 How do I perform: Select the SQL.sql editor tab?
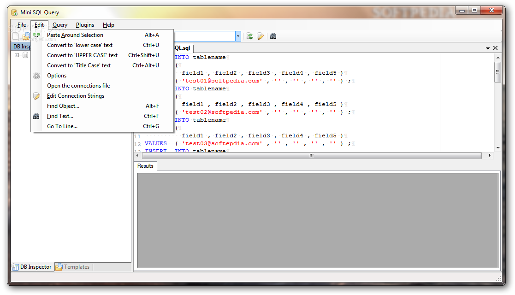click(x=183, y=48)
